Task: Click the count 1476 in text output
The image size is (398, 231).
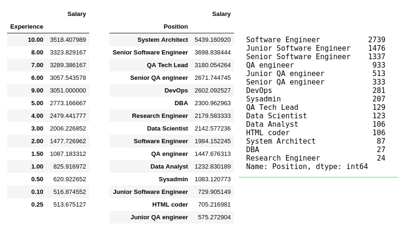Action: [x=376, y=48]
